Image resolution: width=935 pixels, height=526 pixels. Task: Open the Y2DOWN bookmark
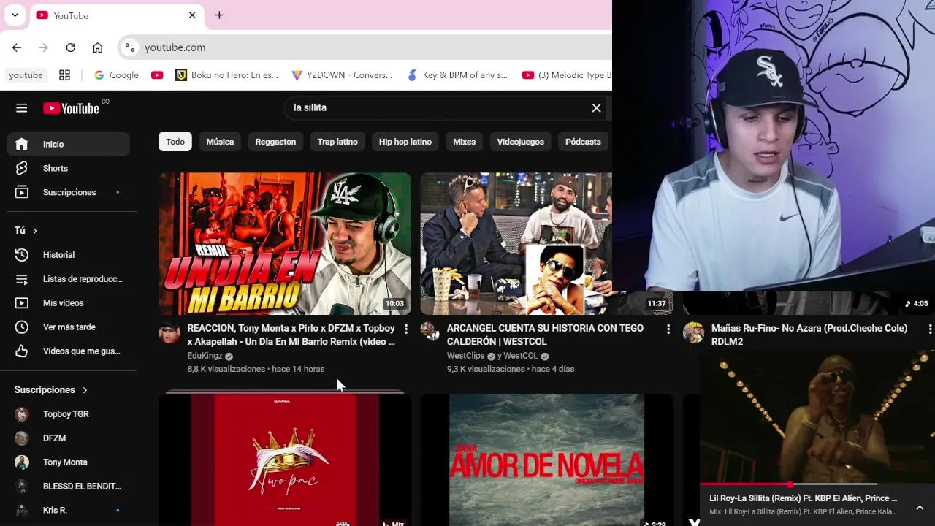tap(342, 75)
